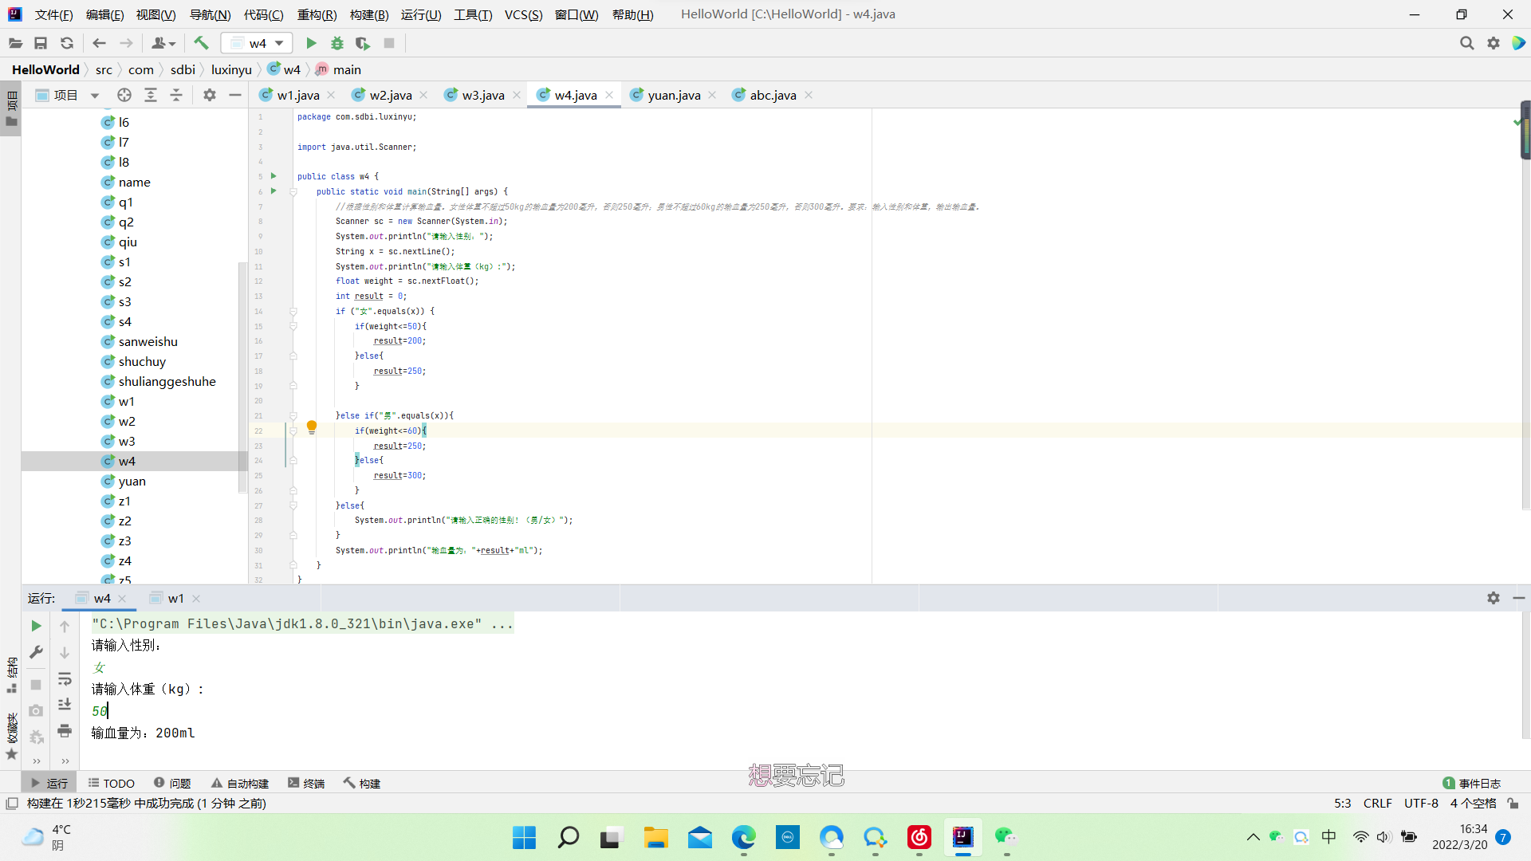Screen dimensions: 1531x861
Task: Click Run with coverage icon
Action: (363, 43)
